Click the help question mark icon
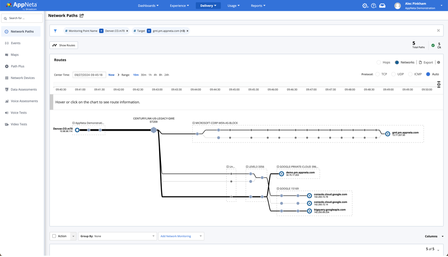448x257 pixels. click(x=373, y=6)
